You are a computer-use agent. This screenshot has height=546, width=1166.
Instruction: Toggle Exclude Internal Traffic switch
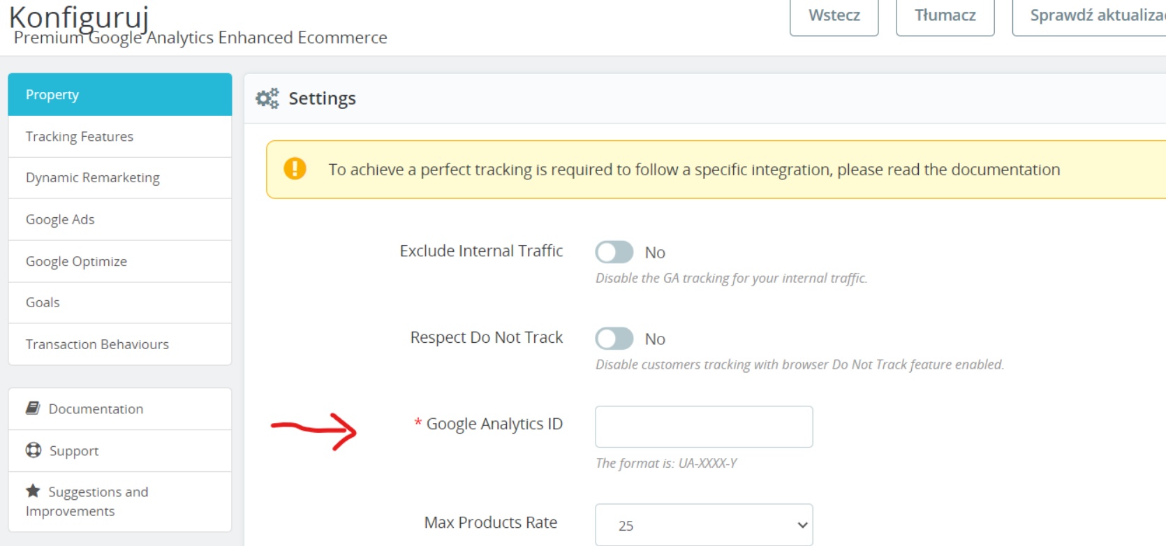614,252
